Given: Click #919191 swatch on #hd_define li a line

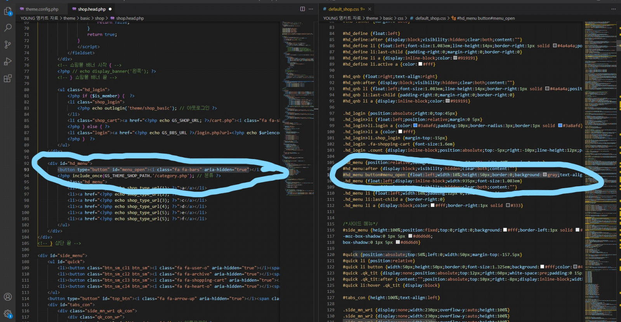Looking at the screenshot, I should [x=455, y=58].
